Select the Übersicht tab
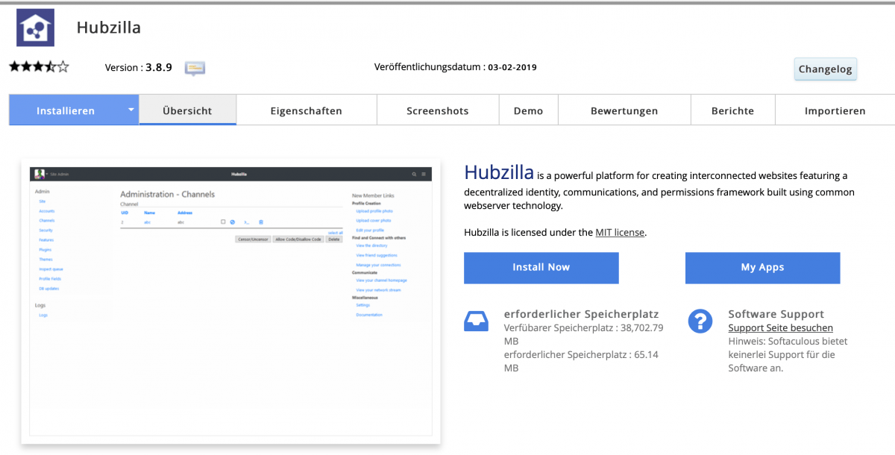Viewport: 895px width, 455px height. pos(187,110)
